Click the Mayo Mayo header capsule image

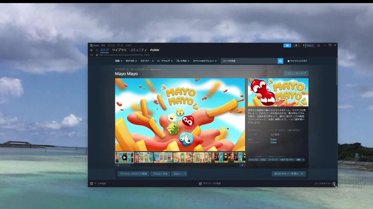coord(278,92)
